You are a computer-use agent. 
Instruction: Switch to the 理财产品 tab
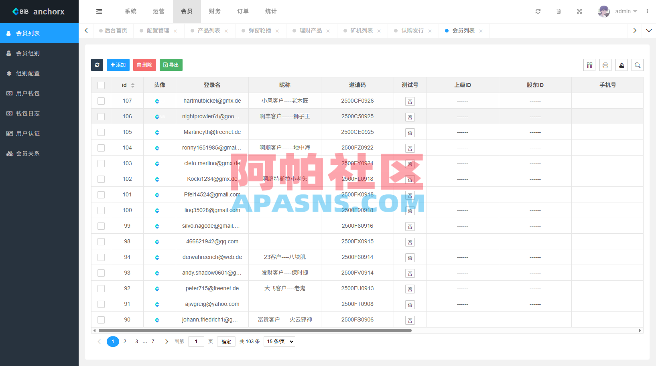tap(311, 30)
